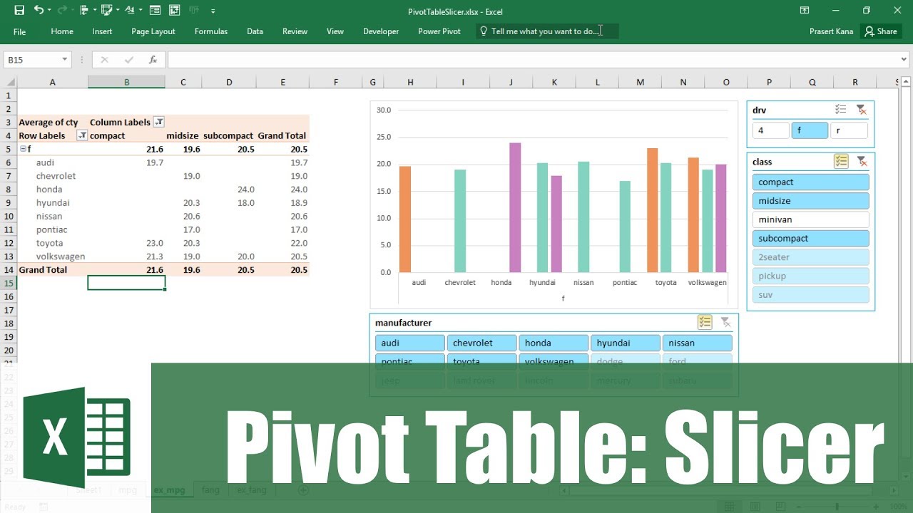Enable multi-select on the drv slicer
The image size is (913, 513).
coord(841,110)
